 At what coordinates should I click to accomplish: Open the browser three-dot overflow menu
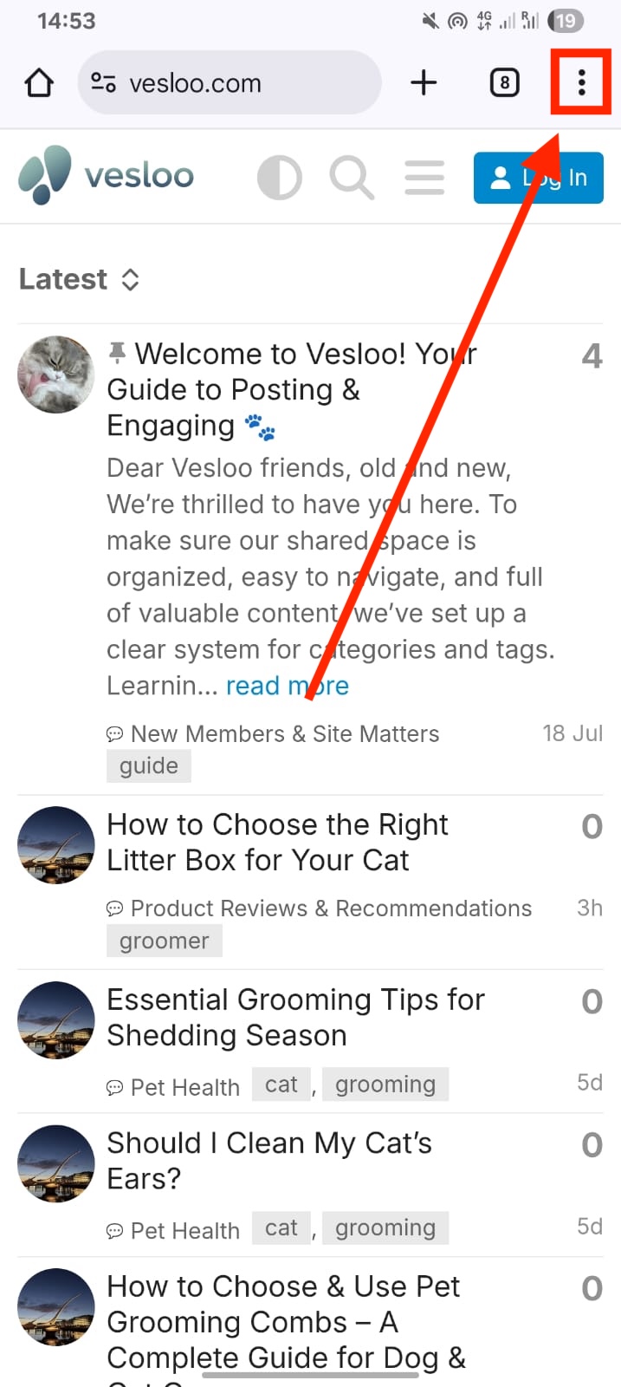[581, 82]
